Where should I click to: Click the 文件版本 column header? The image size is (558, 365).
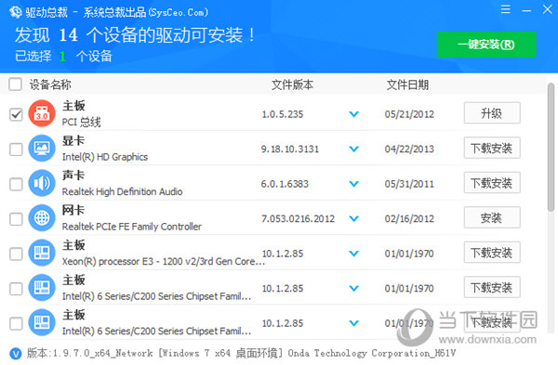click(x=292, y=85)
